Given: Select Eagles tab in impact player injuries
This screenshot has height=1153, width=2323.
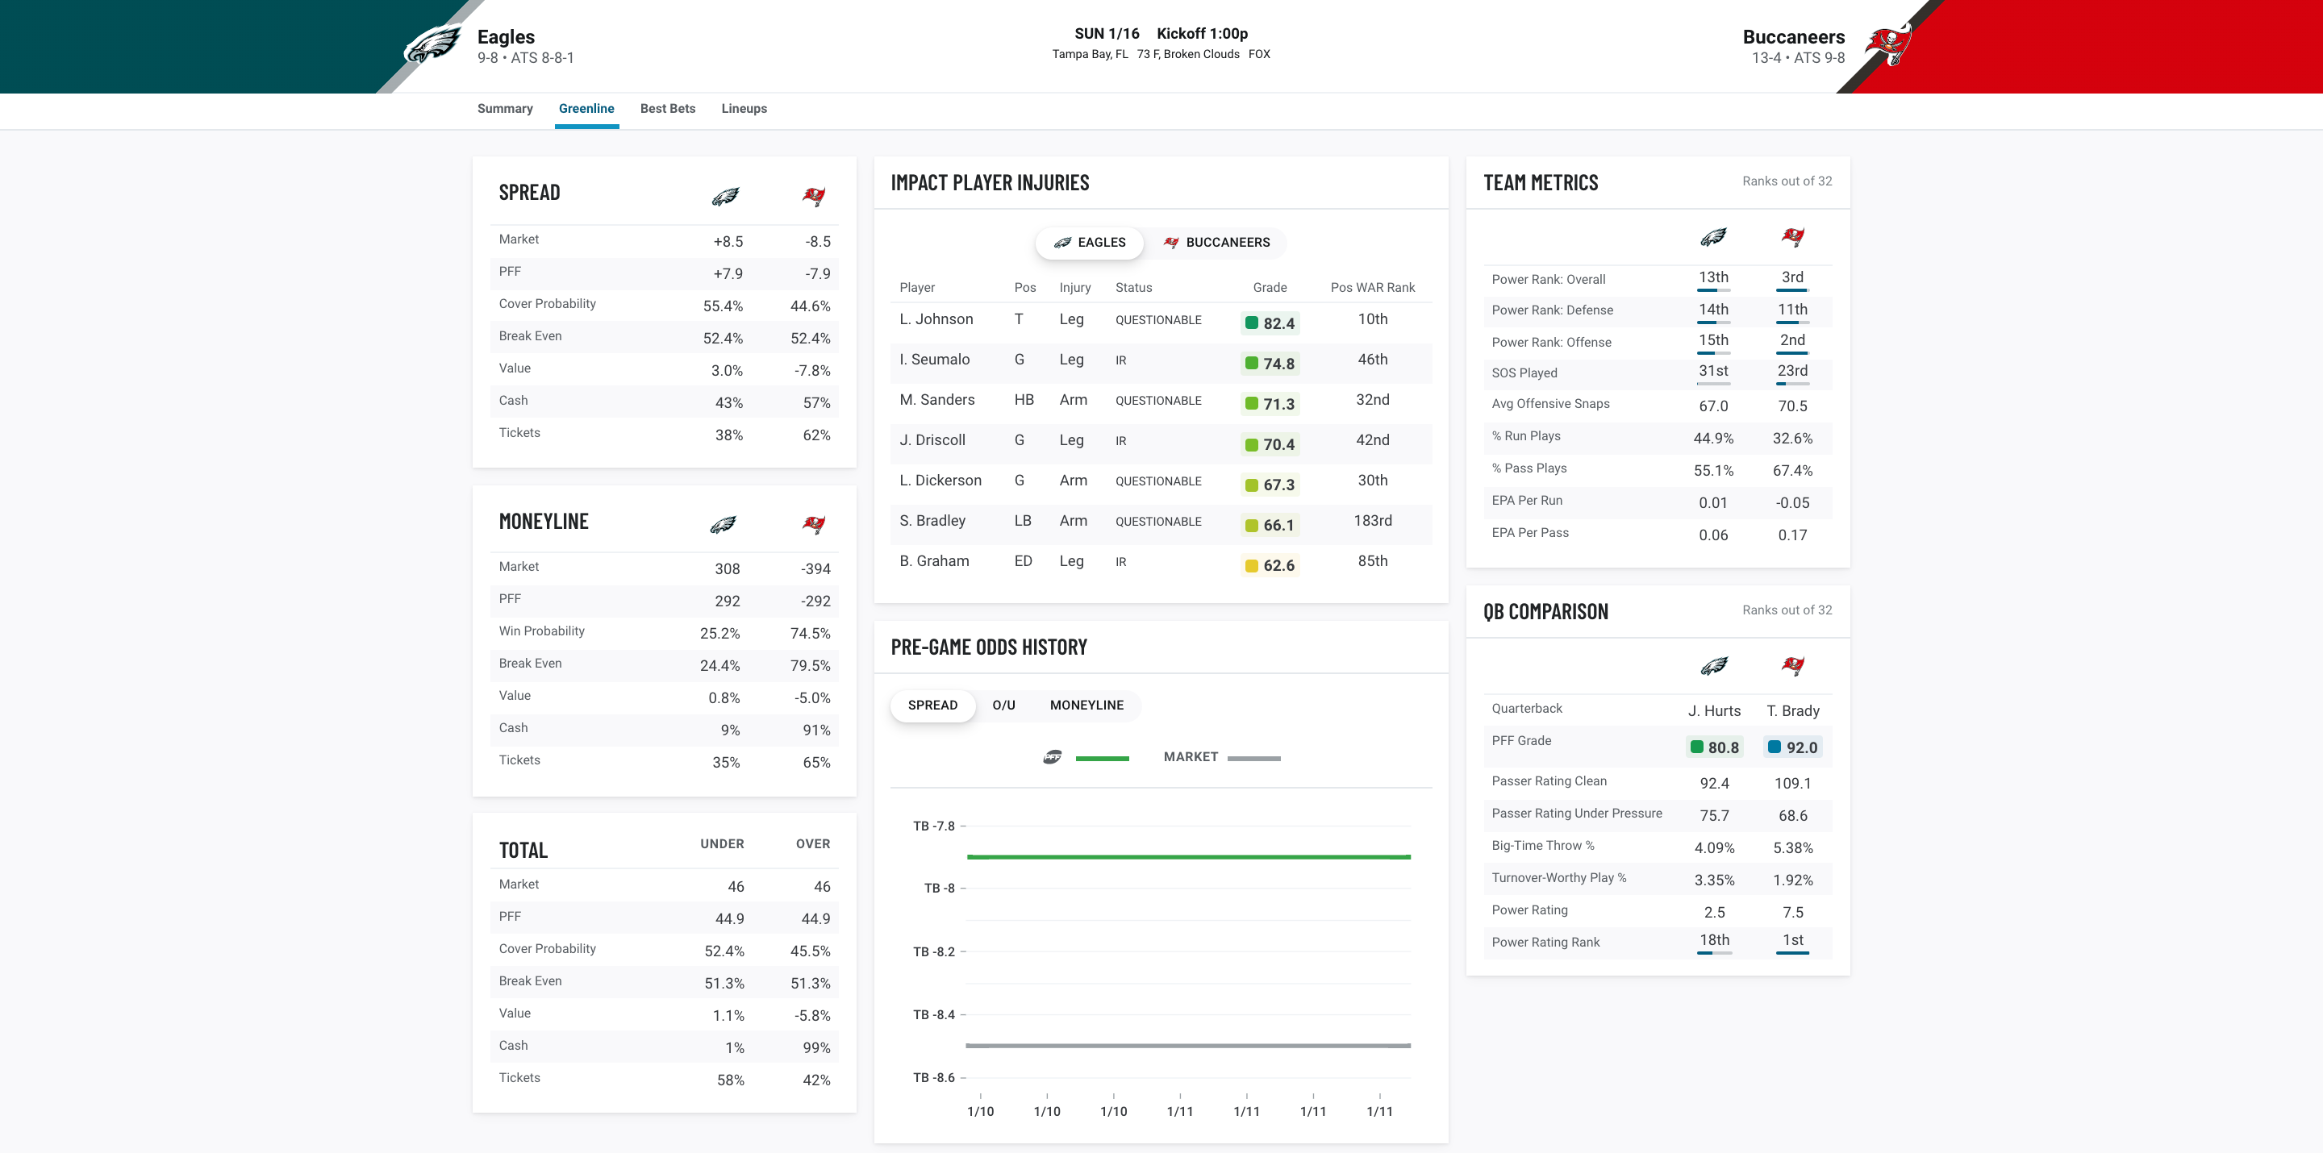Looking at the screenshot, I should [1087, 241].
